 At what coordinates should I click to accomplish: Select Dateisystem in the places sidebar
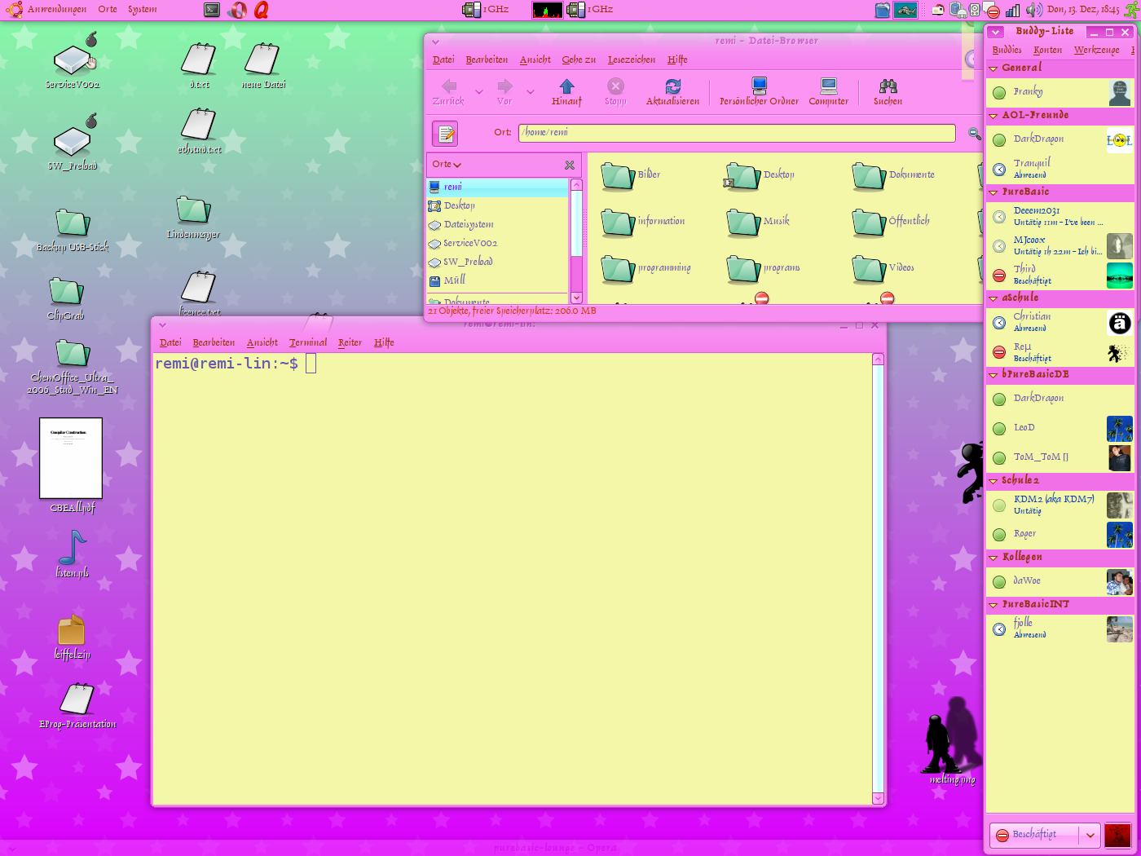468,224
